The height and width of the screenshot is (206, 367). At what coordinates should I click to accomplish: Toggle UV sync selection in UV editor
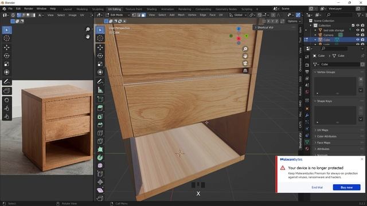[x=13, y=15]
